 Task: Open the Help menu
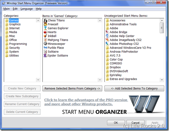(39, 9)
